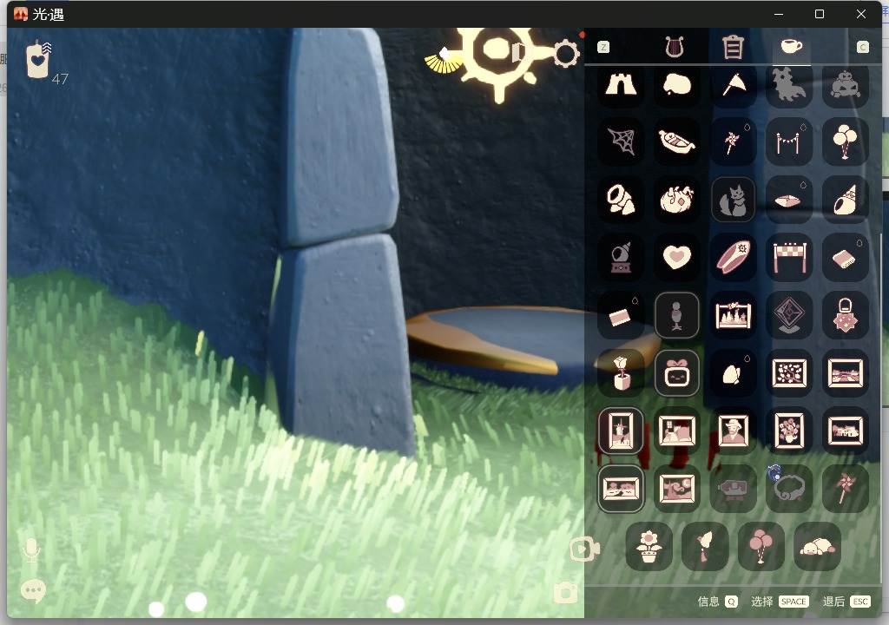Choose the sitting cat prop

(x=733, y=200)
